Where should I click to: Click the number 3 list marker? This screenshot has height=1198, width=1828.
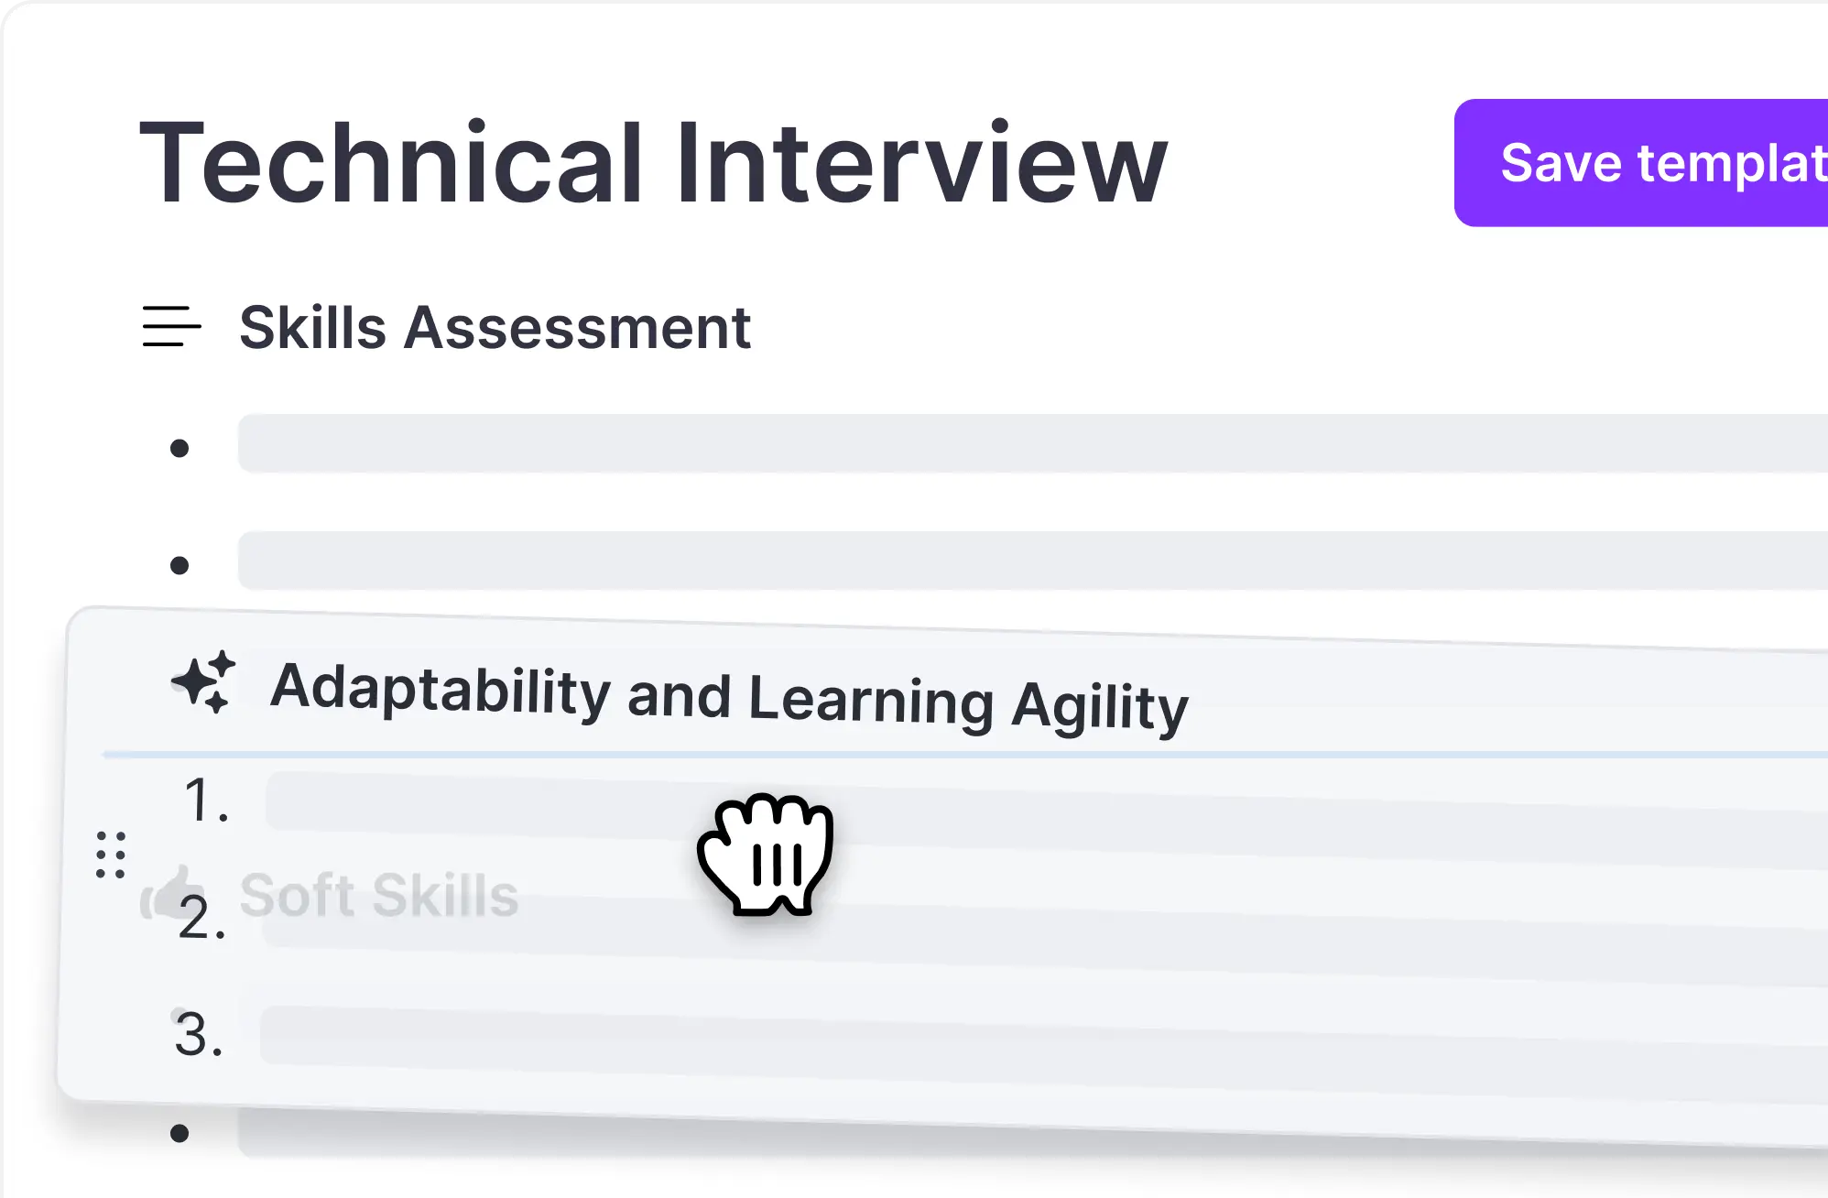point(199,1035)
